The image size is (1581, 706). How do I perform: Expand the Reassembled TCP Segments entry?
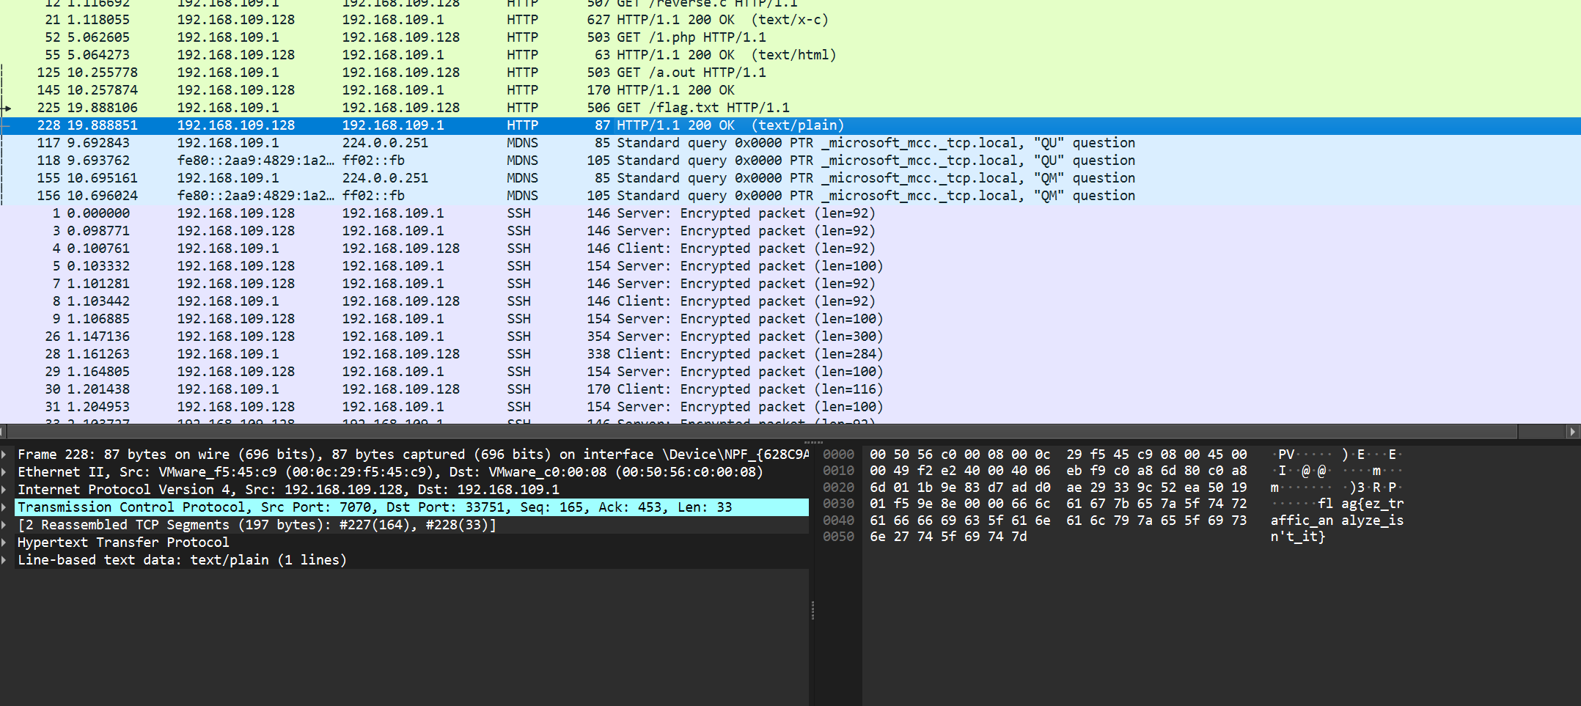click(x=4, y=525)
